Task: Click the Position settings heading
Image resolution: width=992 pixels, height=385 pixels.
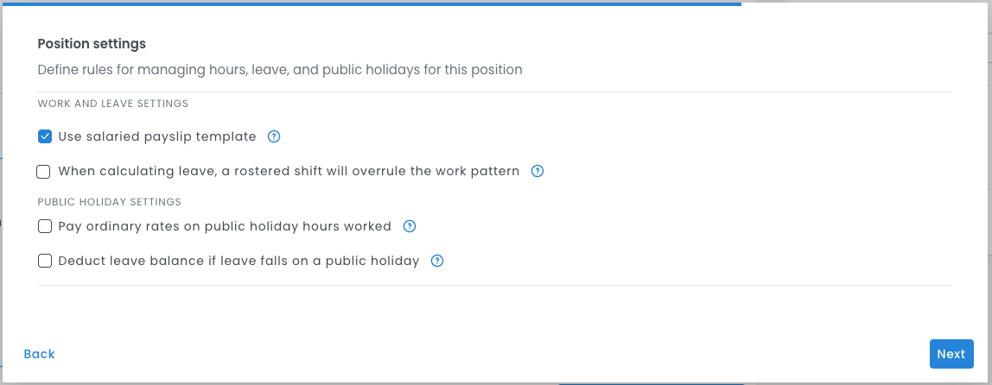Action: [x=92, y=43]
